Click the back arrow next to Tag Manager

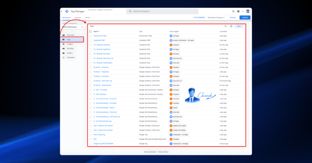62,12
